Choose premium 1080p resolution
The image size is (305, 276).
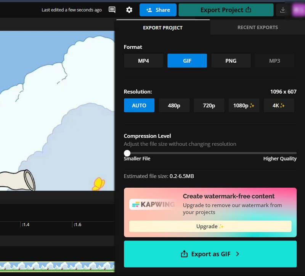(x=244, y=106)
